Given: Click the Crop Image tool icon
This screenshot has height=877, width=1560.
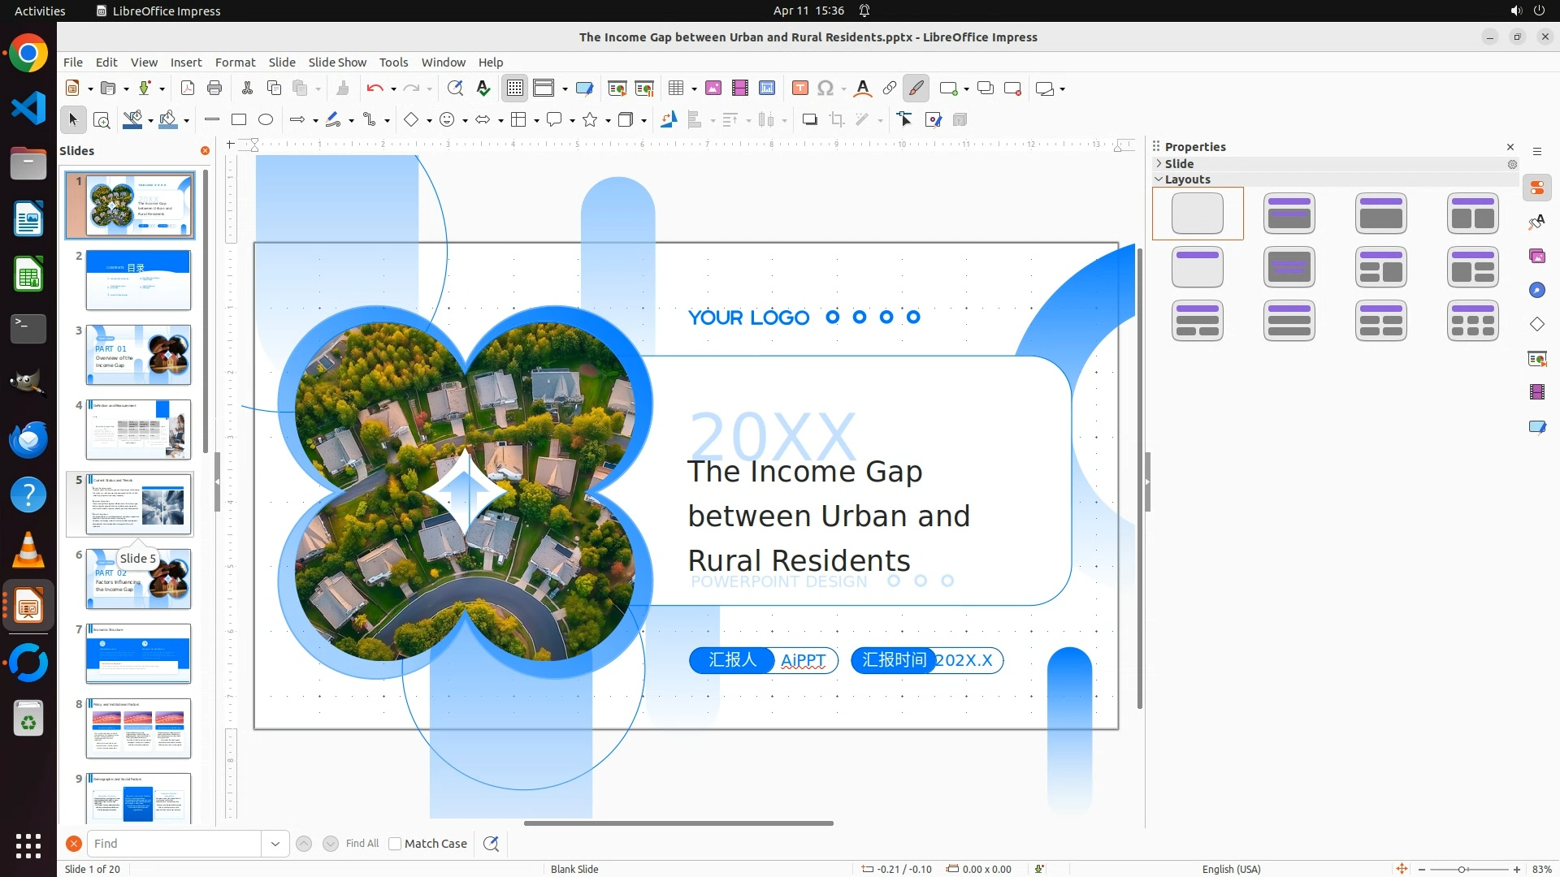Looking at the screenshot, I should coord(837,120).
